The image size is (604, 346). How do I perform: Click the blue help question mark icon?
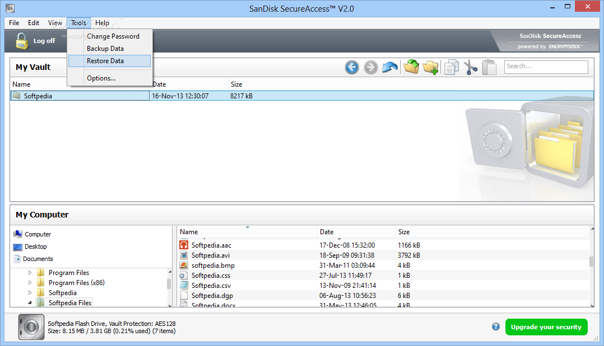[x=496, y=327]
